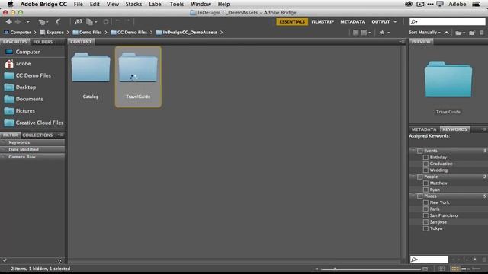Switch to the Metadata workspace
This screenshot has height=274, width=488.
pyautogui.click(x=352, y=22)
